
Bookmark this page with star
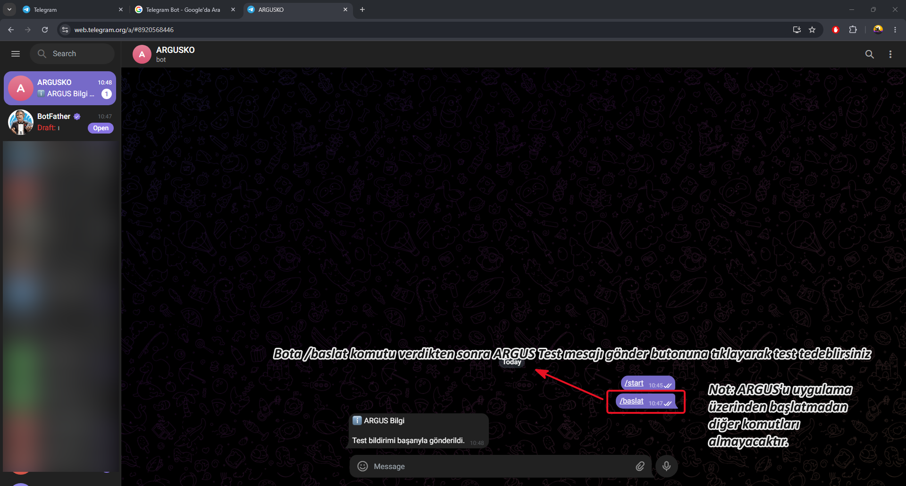click(812, 30)
